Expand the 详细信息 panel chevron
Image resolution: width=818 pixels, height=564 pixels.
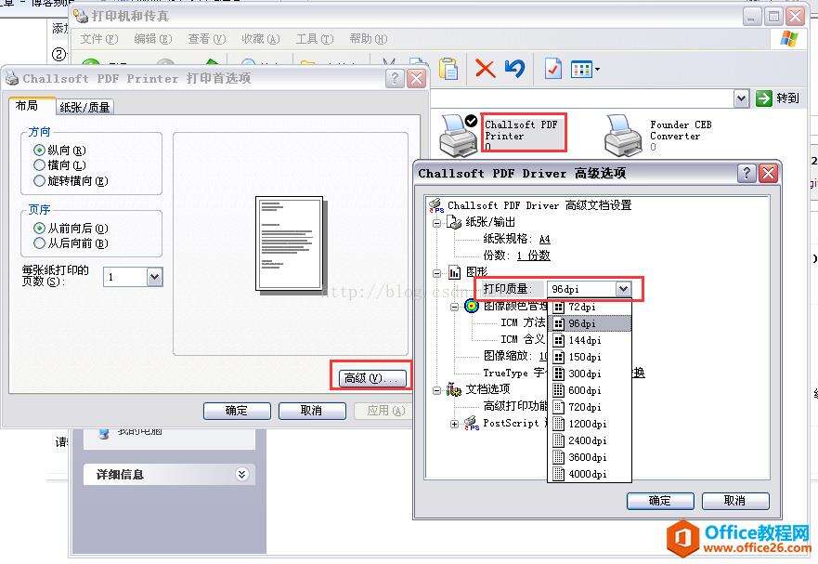click(x=241, y=474)
